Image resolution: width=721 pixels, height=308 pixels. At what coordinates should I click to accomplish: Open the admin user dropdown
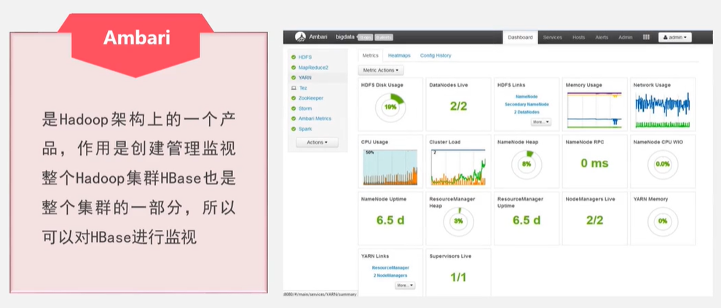[x=674, y=37]
